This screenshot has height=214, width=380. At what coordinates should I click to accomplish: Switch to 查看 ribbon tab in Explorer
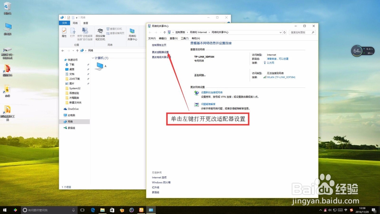85,23
